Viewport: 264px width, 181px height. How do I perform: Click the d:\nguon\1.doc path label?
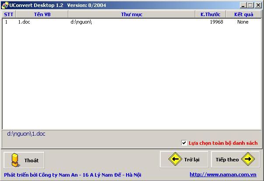tap(26, 134)
